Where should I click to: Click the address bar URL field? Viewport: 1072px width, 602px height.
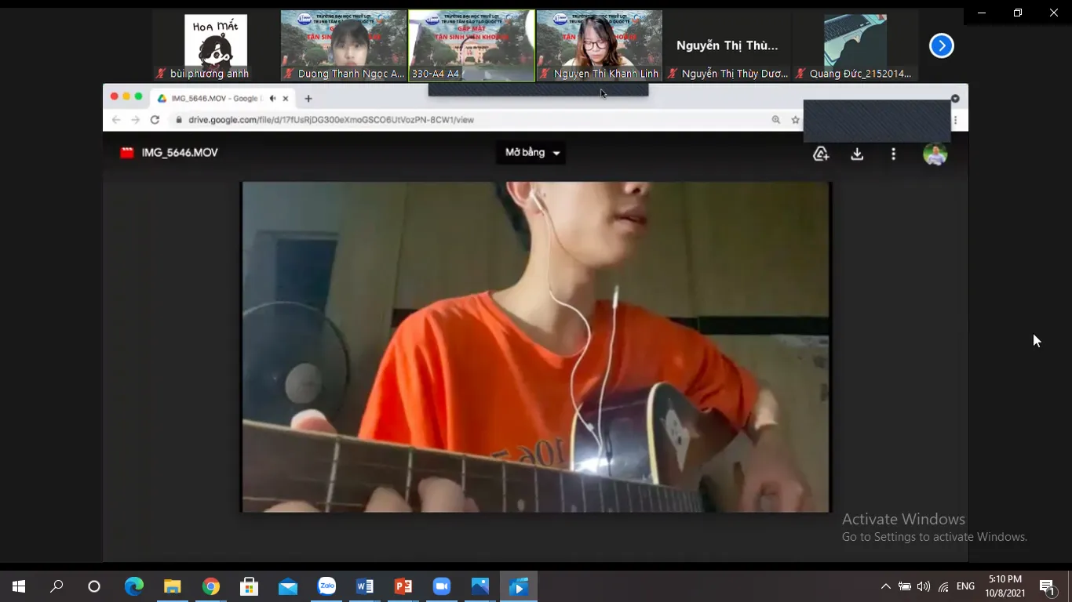coord(471,120)
